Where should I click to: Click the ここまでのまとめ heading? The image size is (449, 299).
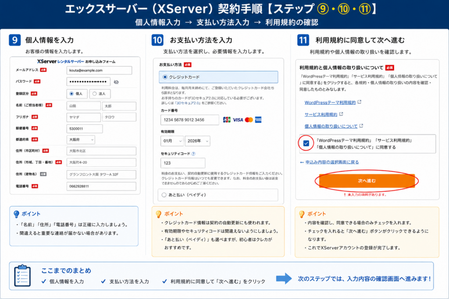66,271
